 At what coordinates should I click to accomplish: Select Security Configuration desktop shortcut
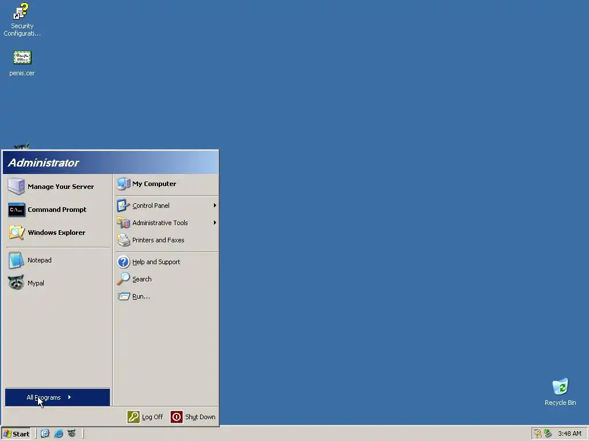22,20
